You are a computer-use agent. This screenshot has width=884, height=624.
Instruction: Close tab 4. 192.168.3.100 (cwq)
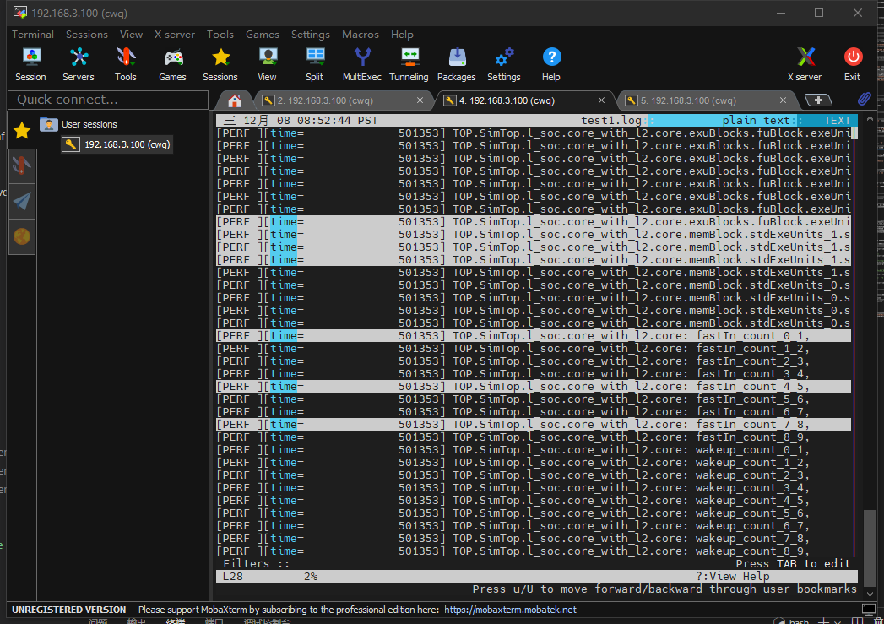coord(601,100)
